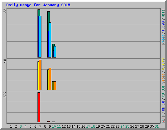
Task: Select the yellow Visits bar for day 10
Action: pos(53,85)
